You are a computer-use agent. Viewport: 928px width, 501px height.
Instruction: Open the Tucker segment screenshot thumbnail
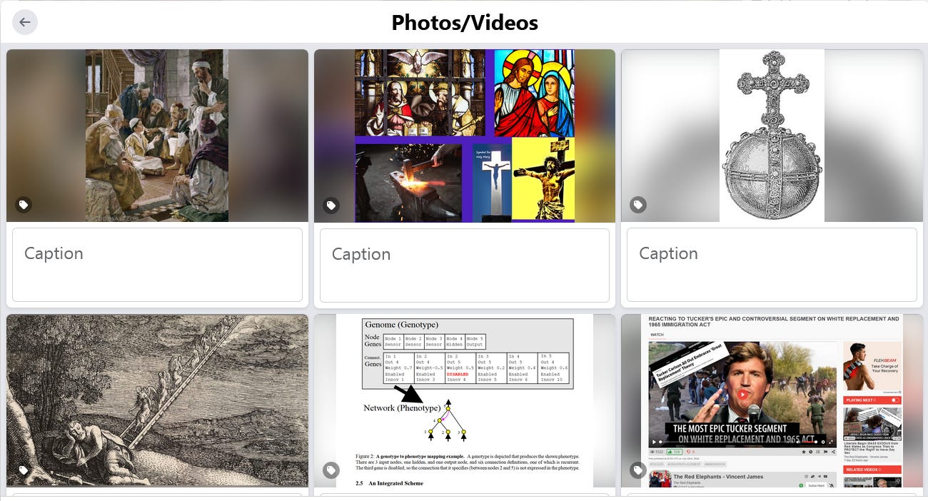click(772, 400)
